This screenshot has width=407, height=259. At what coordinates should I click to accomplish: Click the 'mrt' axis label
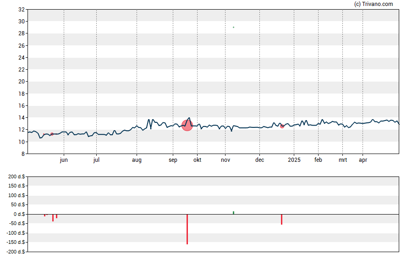pos(343,160)
